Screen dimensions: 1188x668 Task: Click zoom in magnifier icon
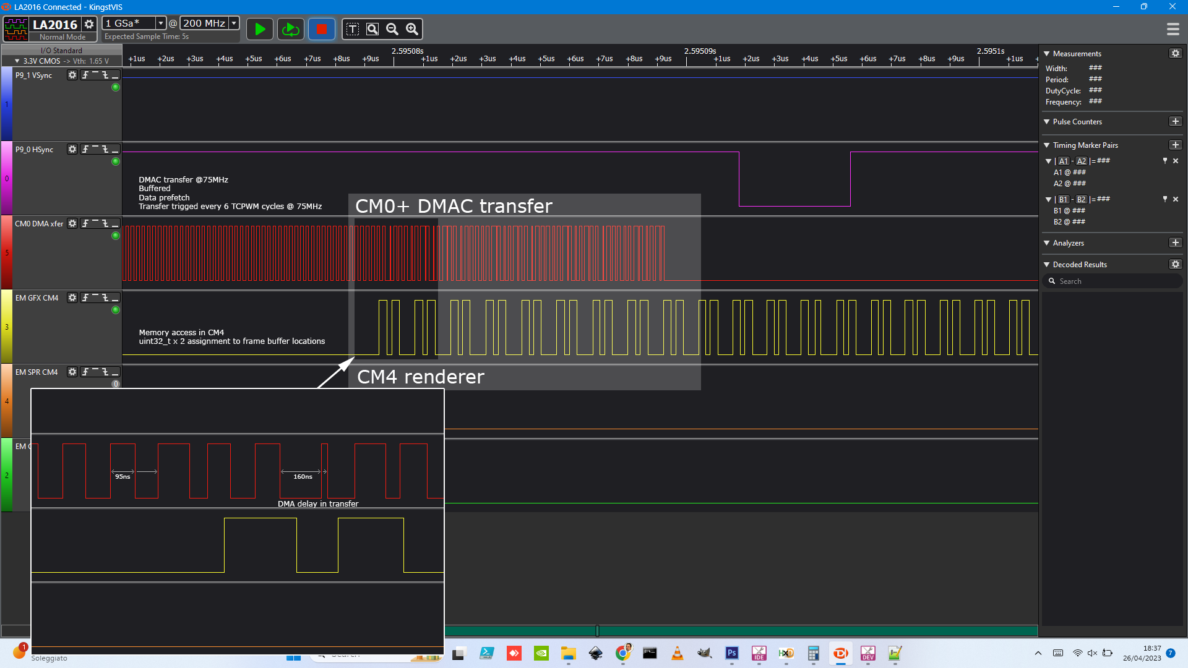coord(412,29)
